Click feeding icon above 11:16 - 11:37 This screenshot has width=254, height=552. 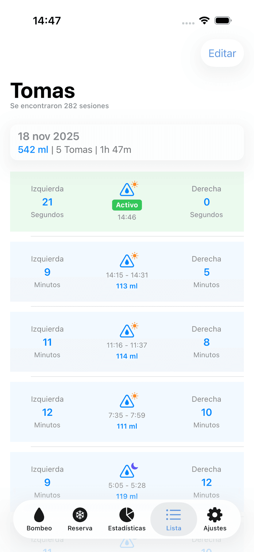coord(127,331)
